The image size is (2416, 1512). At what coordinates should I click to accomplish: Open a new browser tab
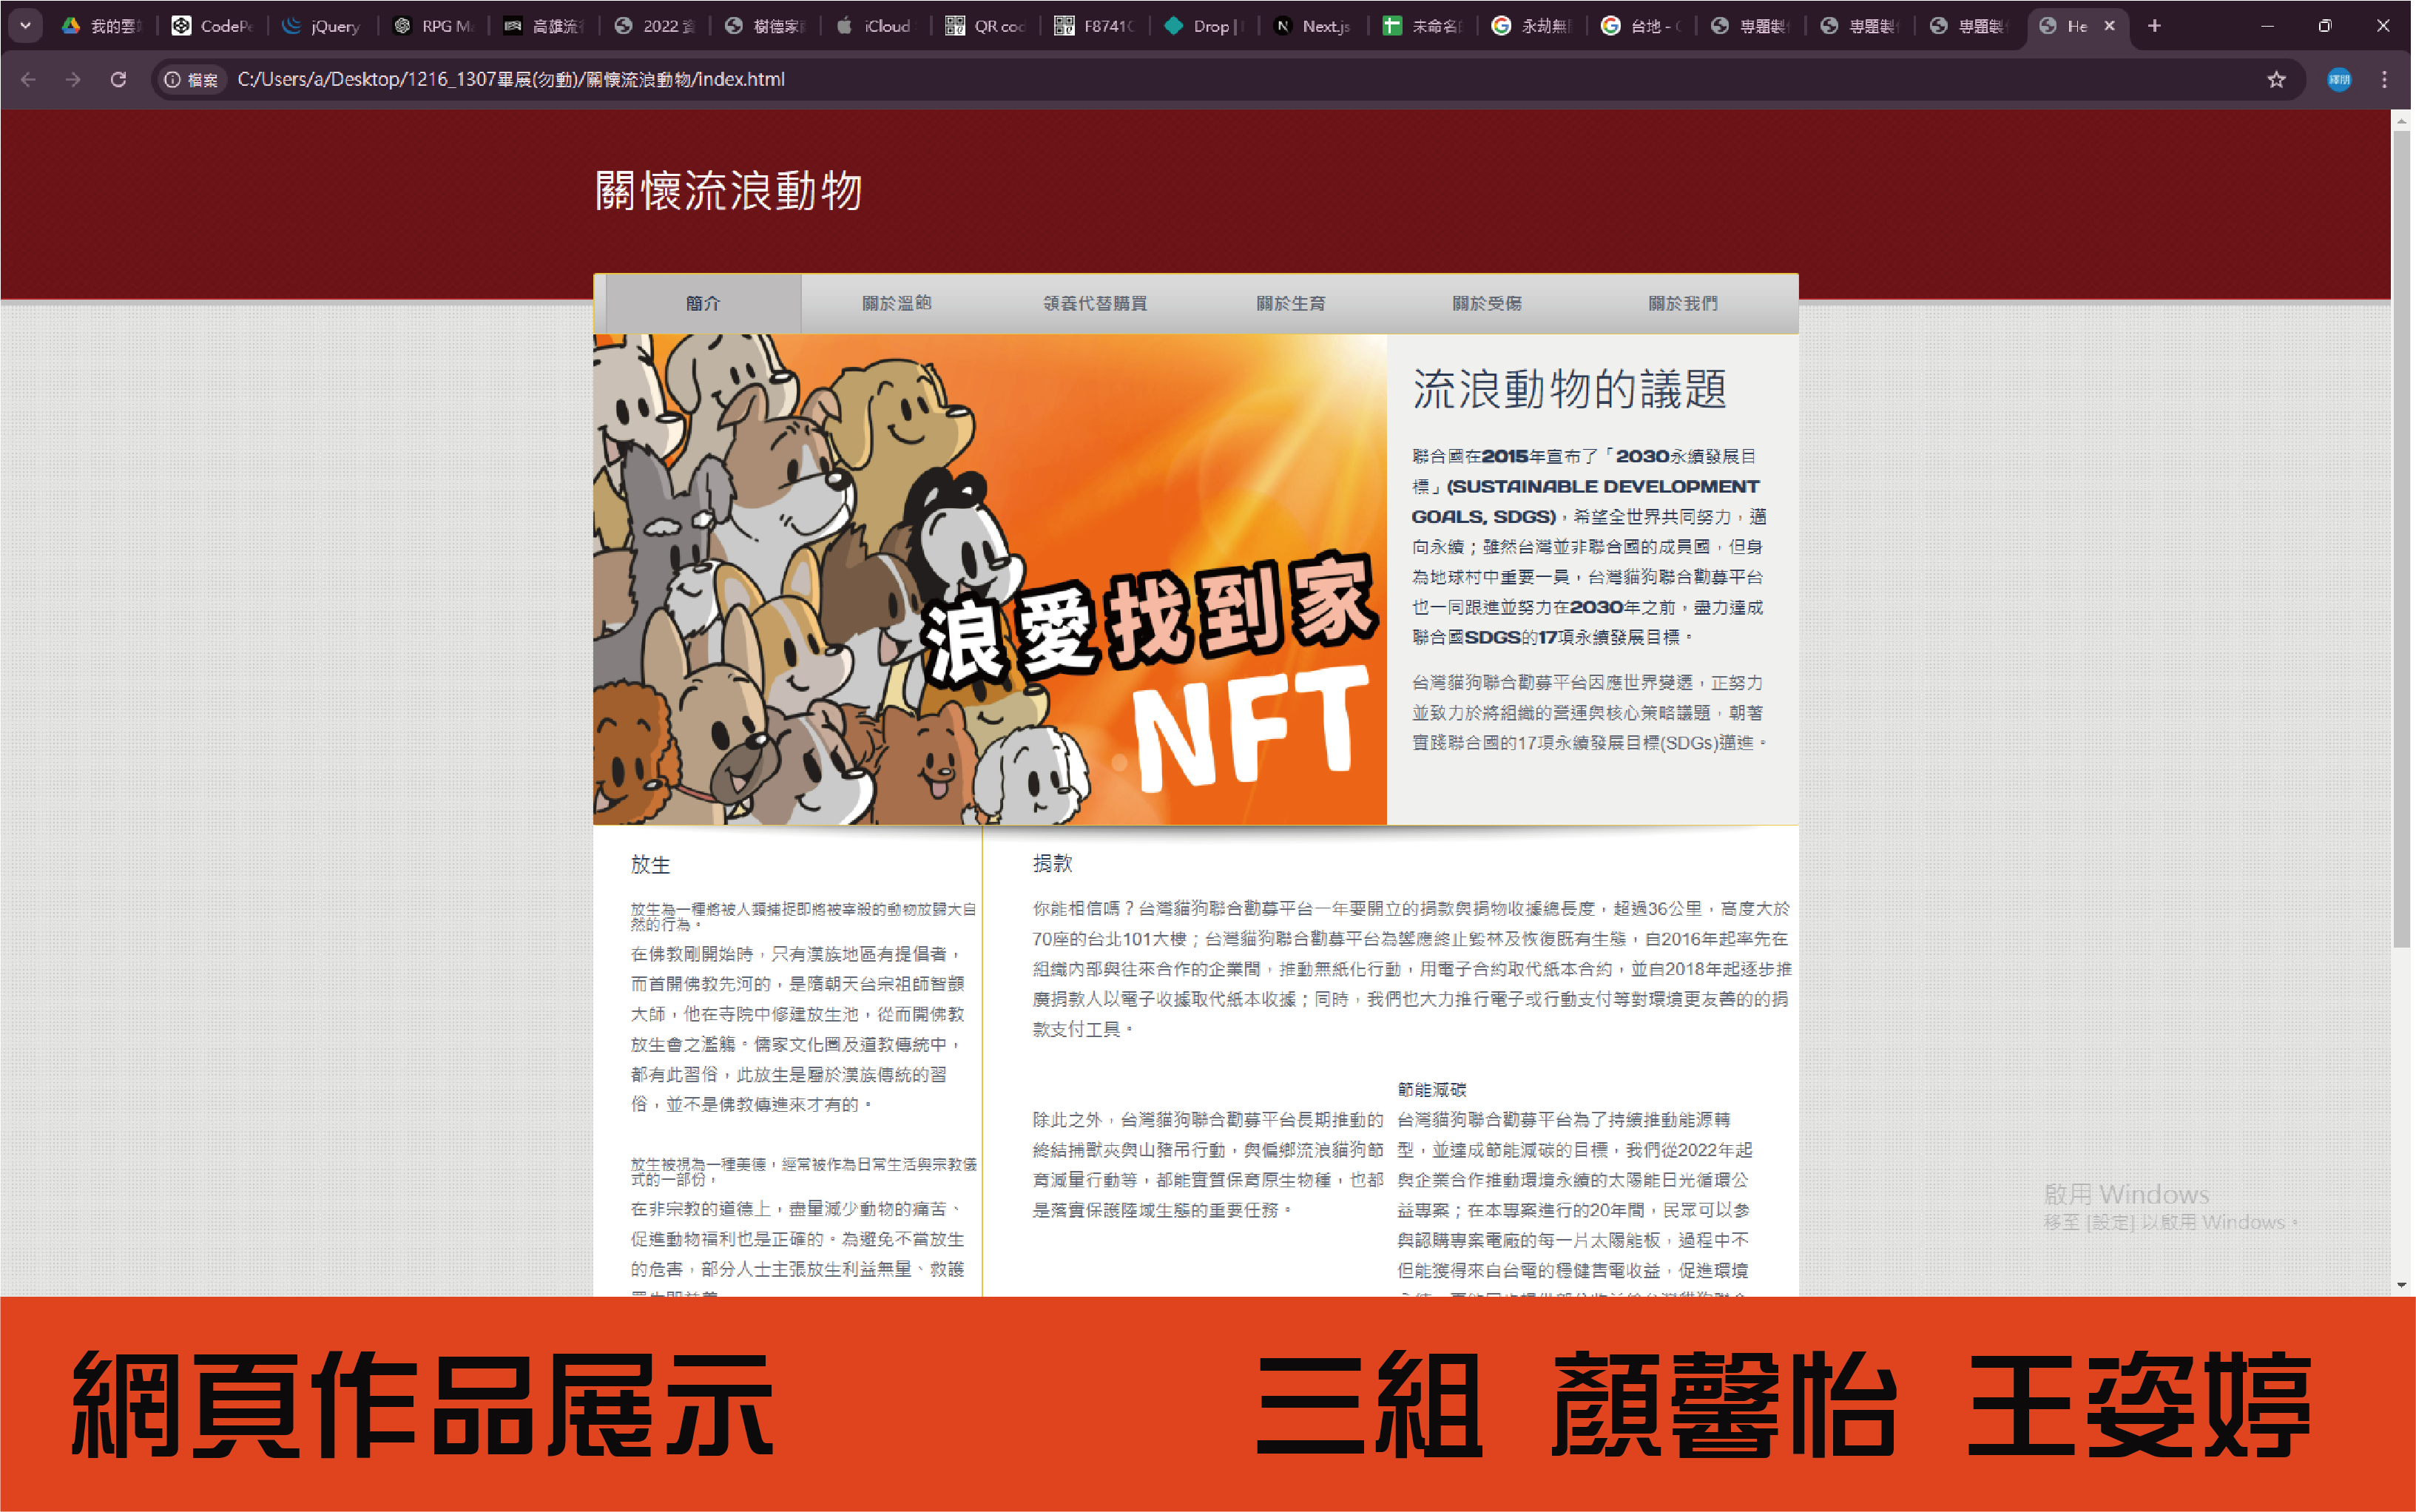tap(2154, 26)
